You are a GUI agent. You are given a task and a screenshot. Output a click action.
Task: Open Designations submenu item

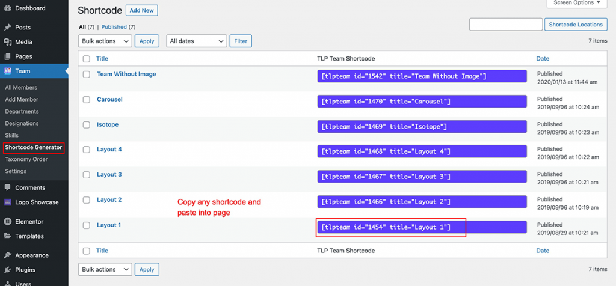pos(22,124)
